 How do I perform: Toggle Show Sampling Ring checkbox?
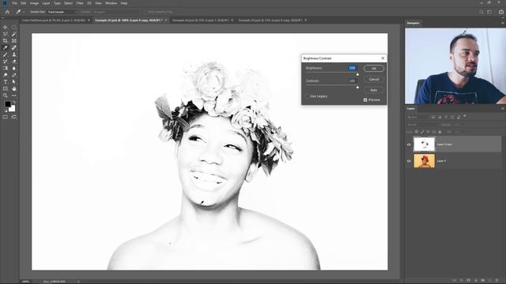click(x=145, y=12)
